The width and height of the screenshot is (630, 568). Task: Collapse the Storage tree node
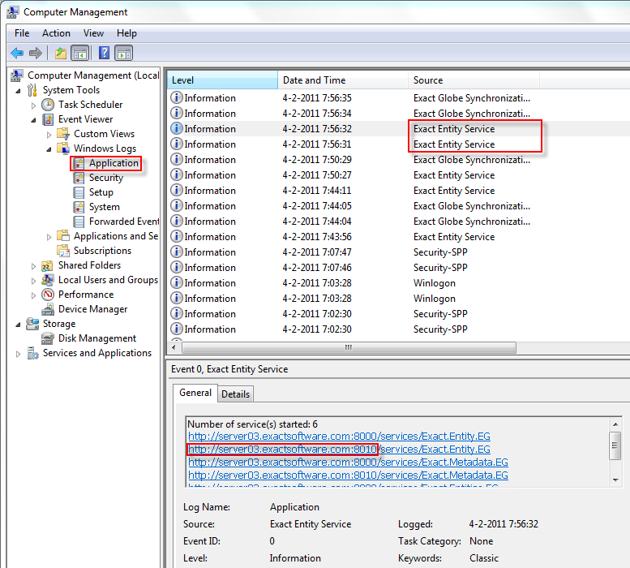(19, 325)
